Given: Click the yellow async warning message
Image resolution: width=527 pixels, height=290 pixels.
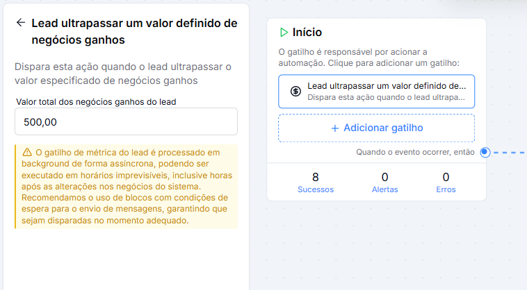Looking at the screenshot, I should [x=126, y=186].
